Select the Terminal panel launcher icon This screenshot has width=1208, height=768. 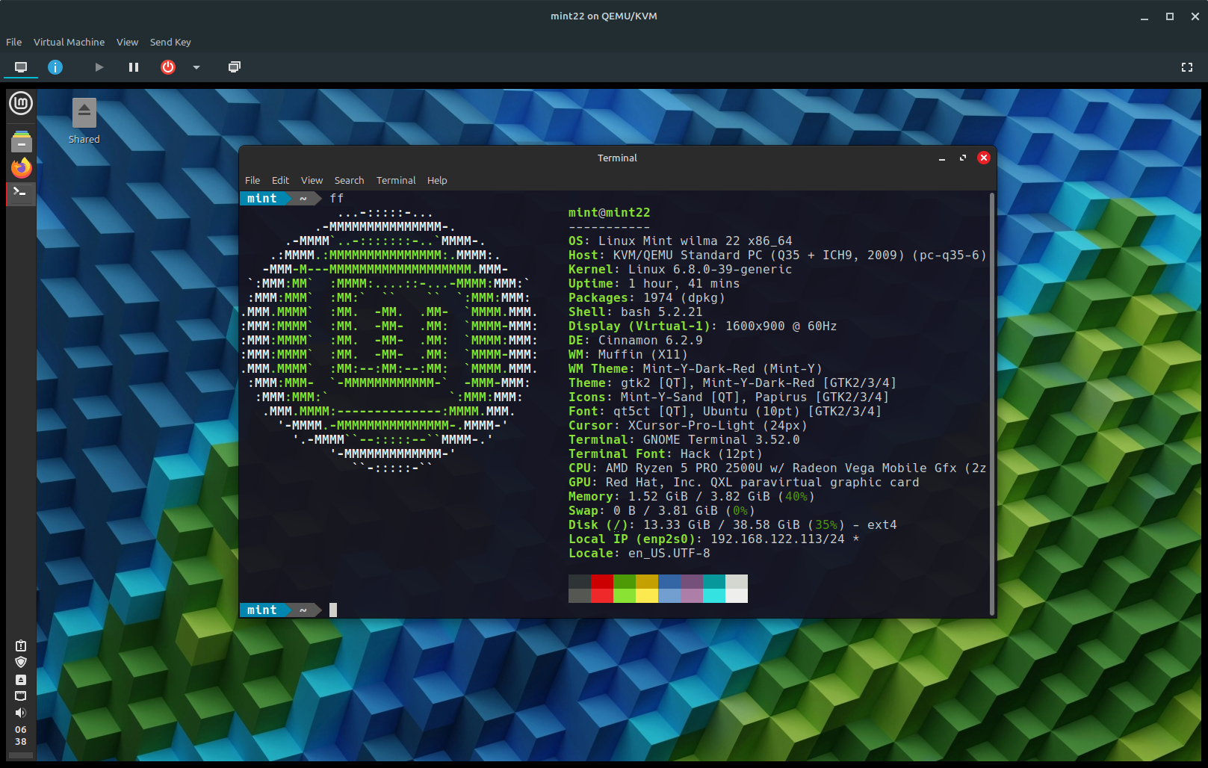pyautogui.click(x=21, y=193)
